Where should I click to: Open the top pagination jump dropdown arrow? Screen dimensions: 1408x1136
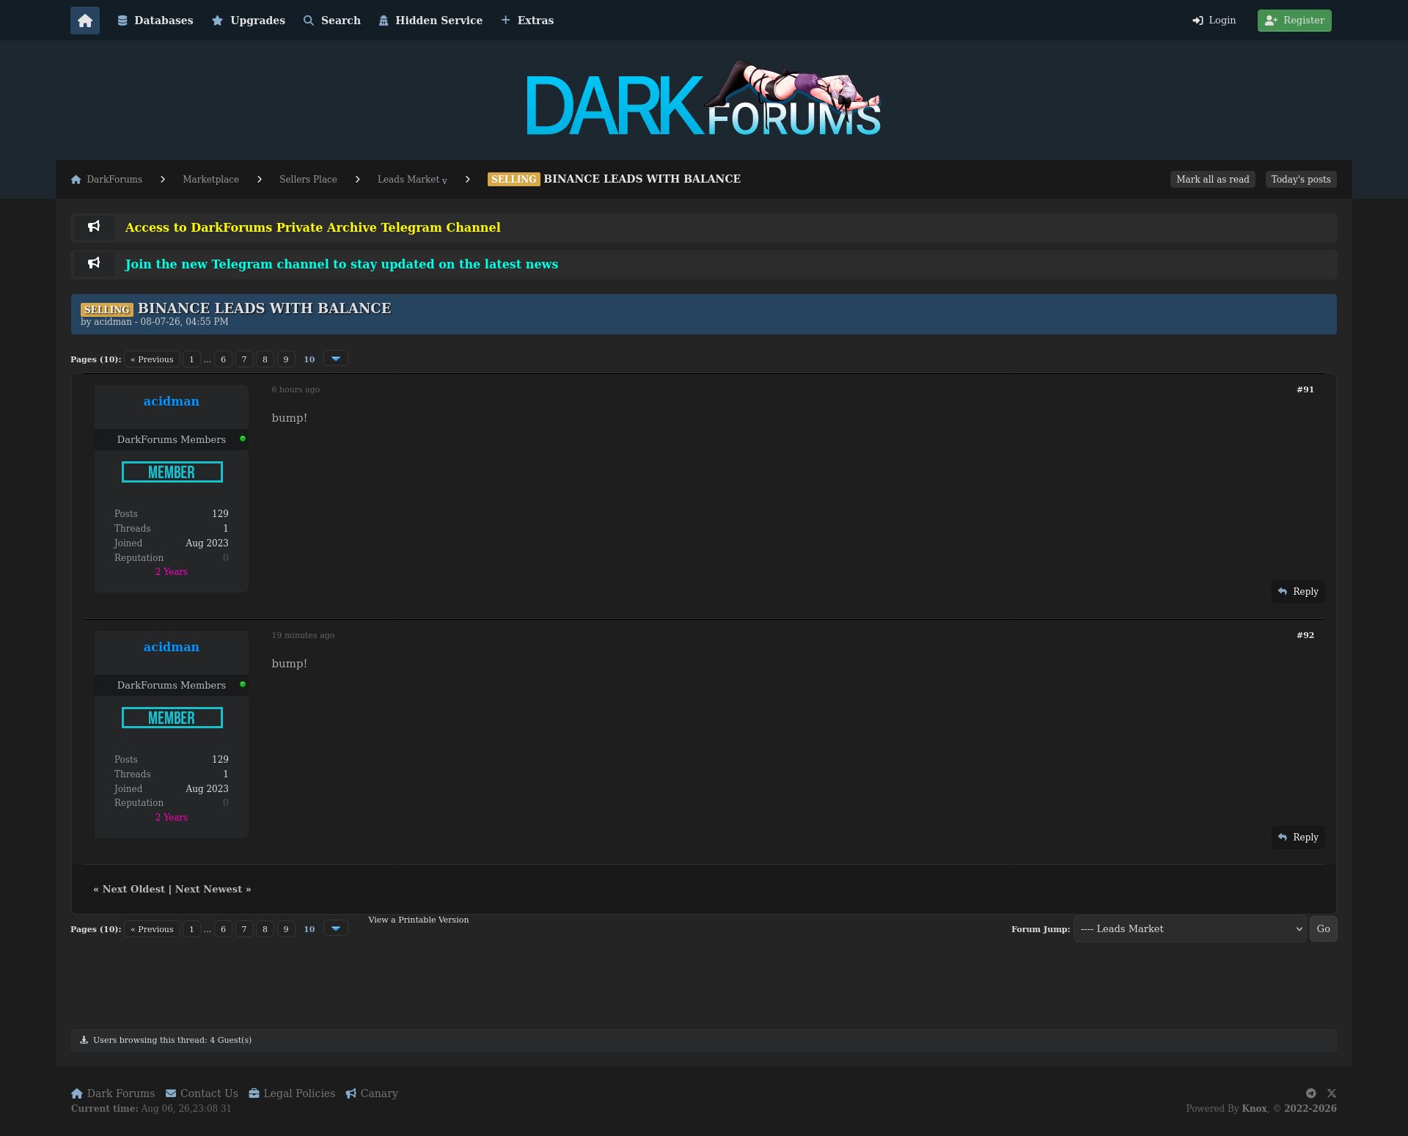click(336, 359)
